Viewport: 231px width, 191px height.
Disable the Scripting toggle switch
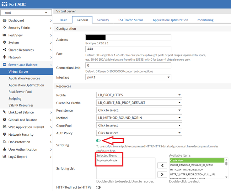coord(98,141)
